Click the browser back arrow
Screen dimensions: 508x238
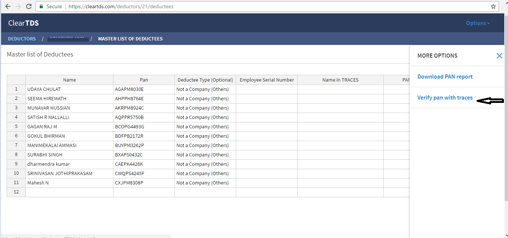(x=7, y=6)
